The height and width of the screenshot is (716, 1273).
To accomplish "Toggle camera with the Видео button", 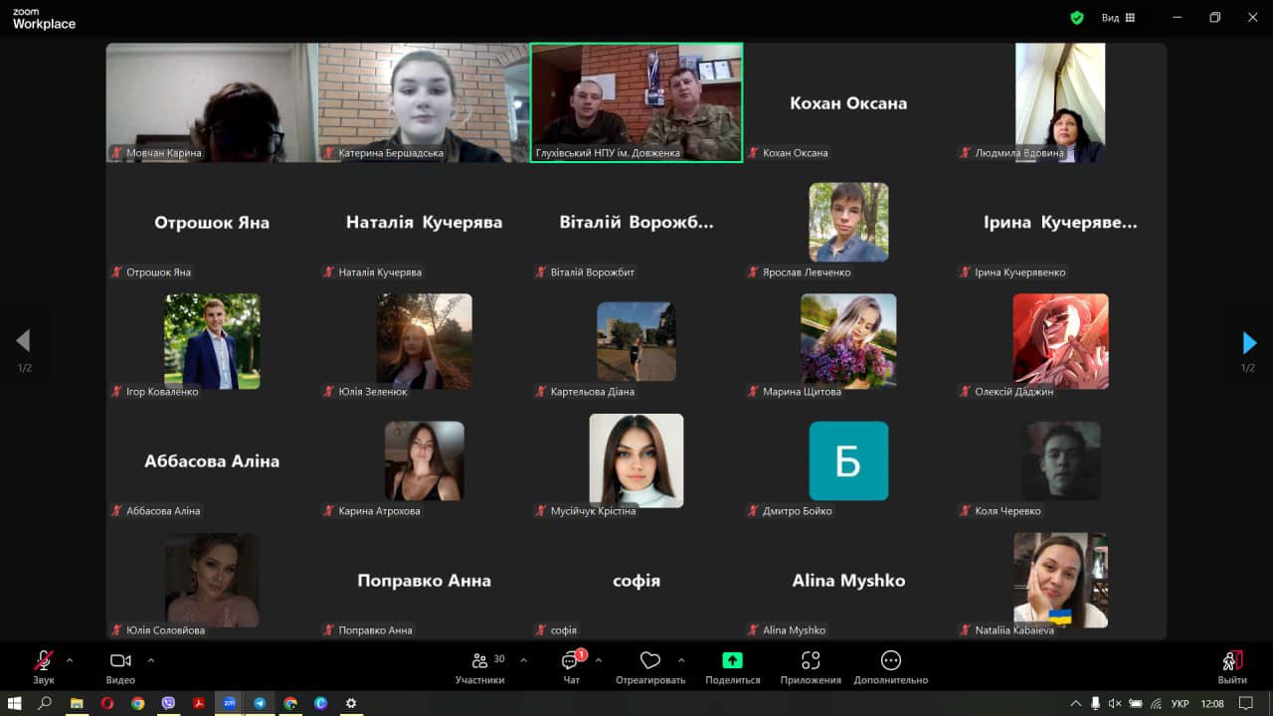I will pyautogui.click(x=120, y=666).
